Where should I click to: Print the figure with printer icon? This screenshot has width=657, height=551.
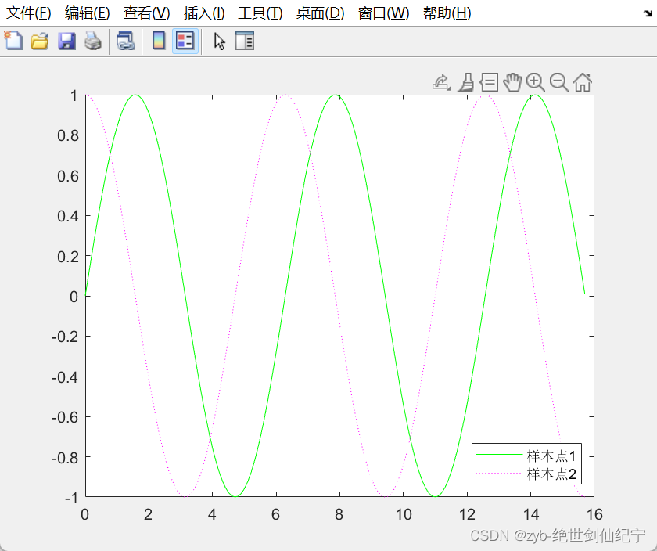pos(92,41)
